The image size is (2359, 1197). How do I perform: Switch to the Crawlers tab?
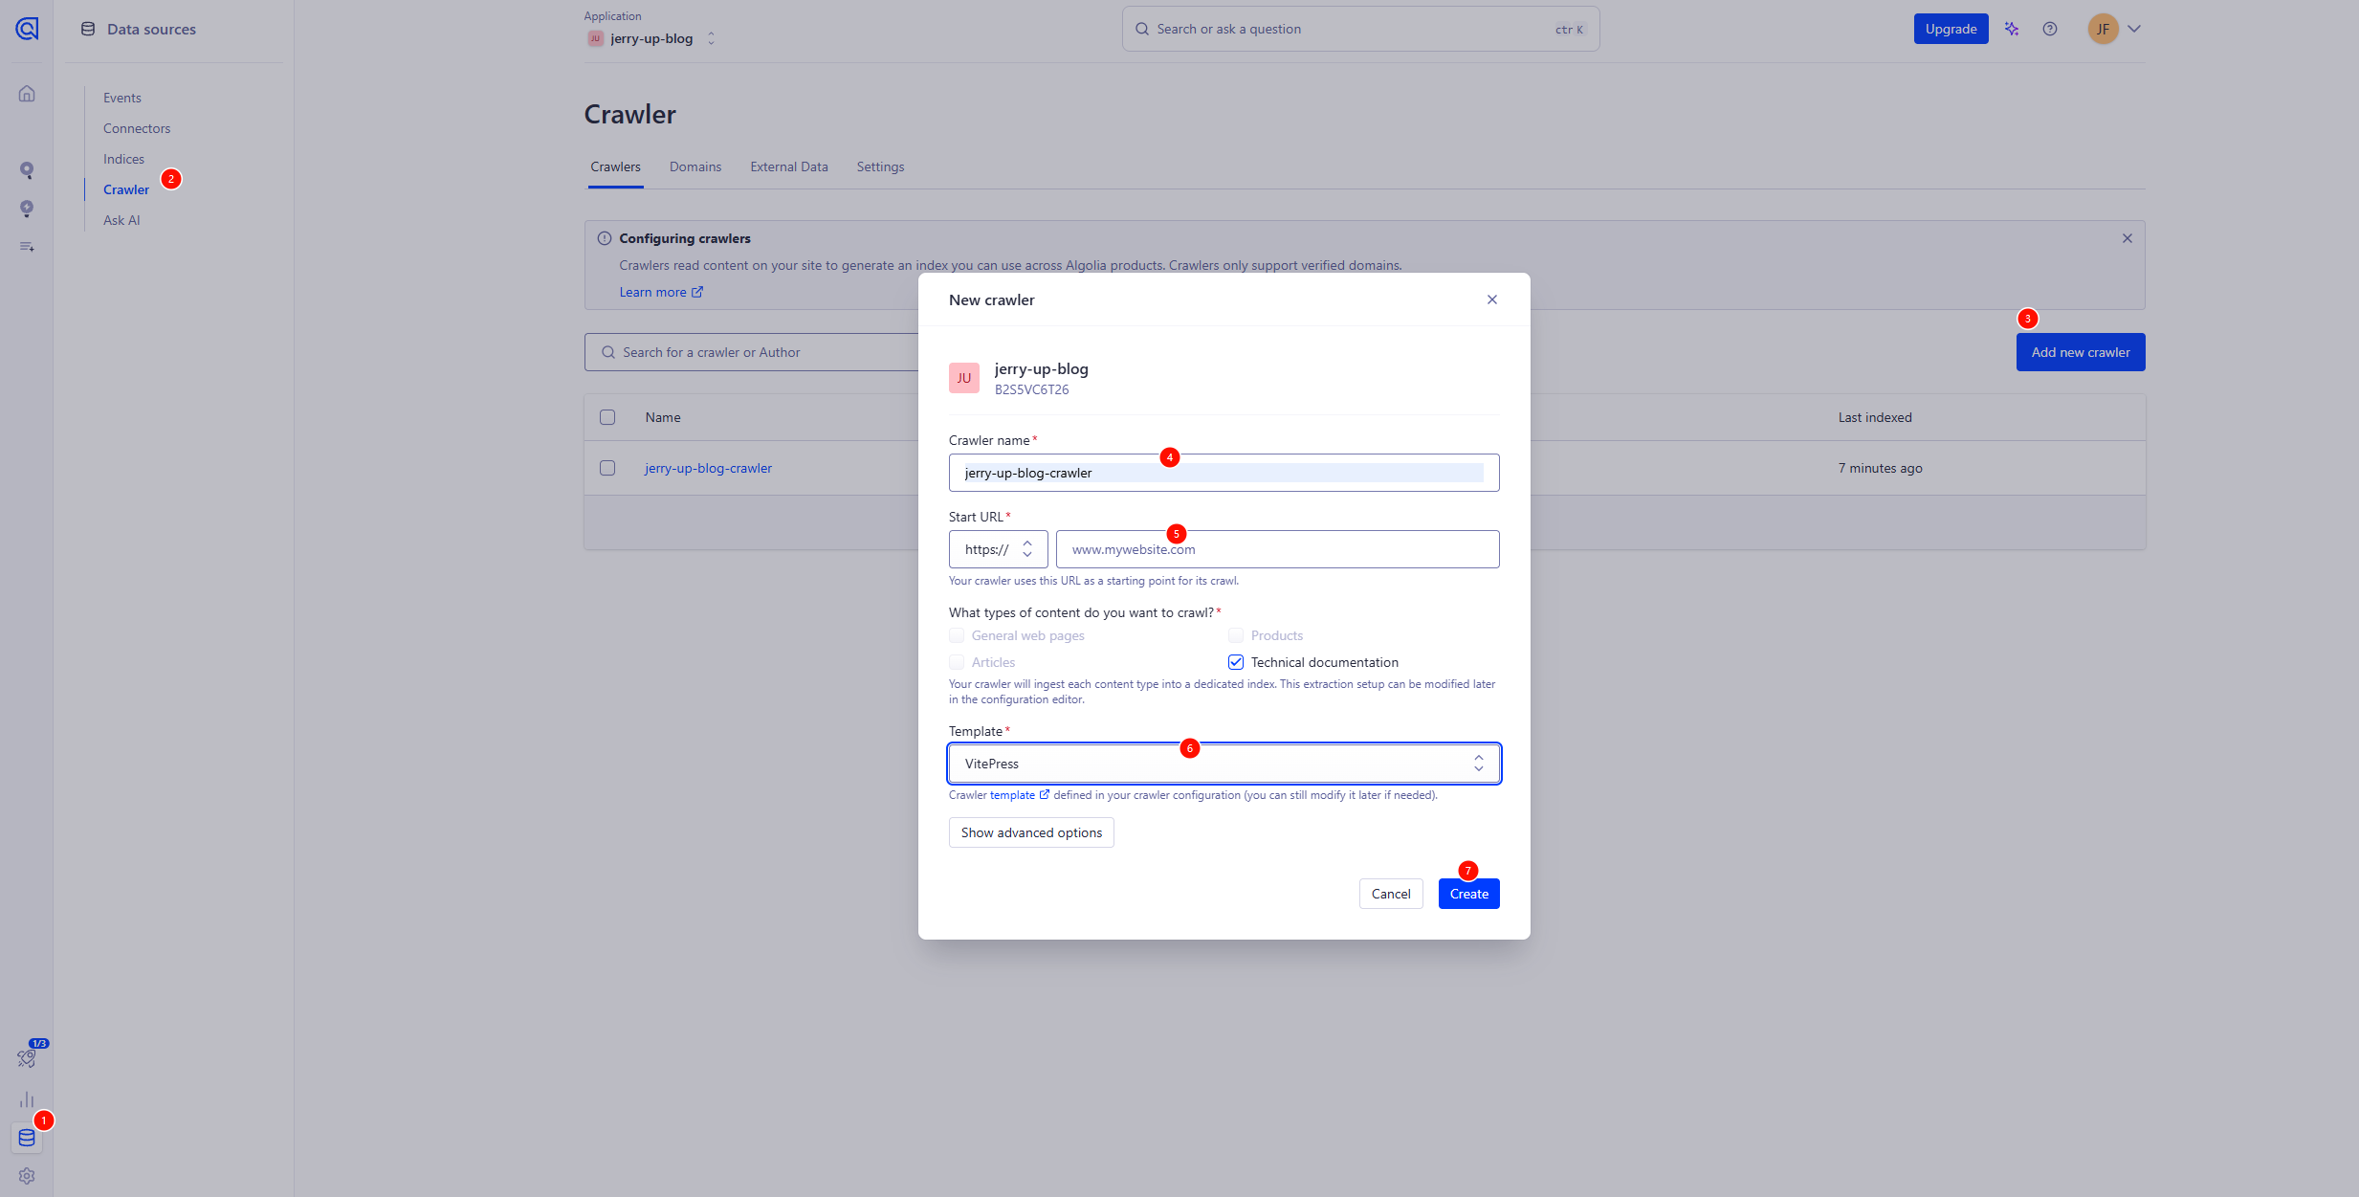click(615, 166)
